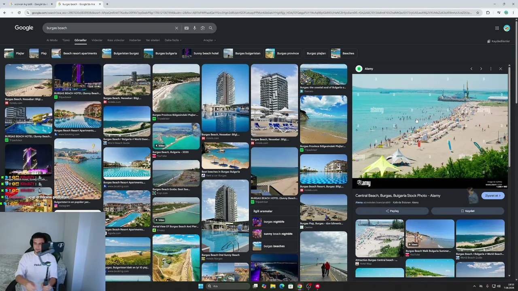Launch Microsoft Edge from the taskbar
This screenshot has width=518, height=291.
pyautogui.click(x=282, y=286)
